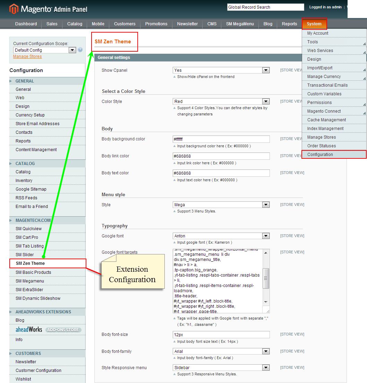367x383 pixels.
Task: Select Tools in System menu
Action: click(334, 42)
